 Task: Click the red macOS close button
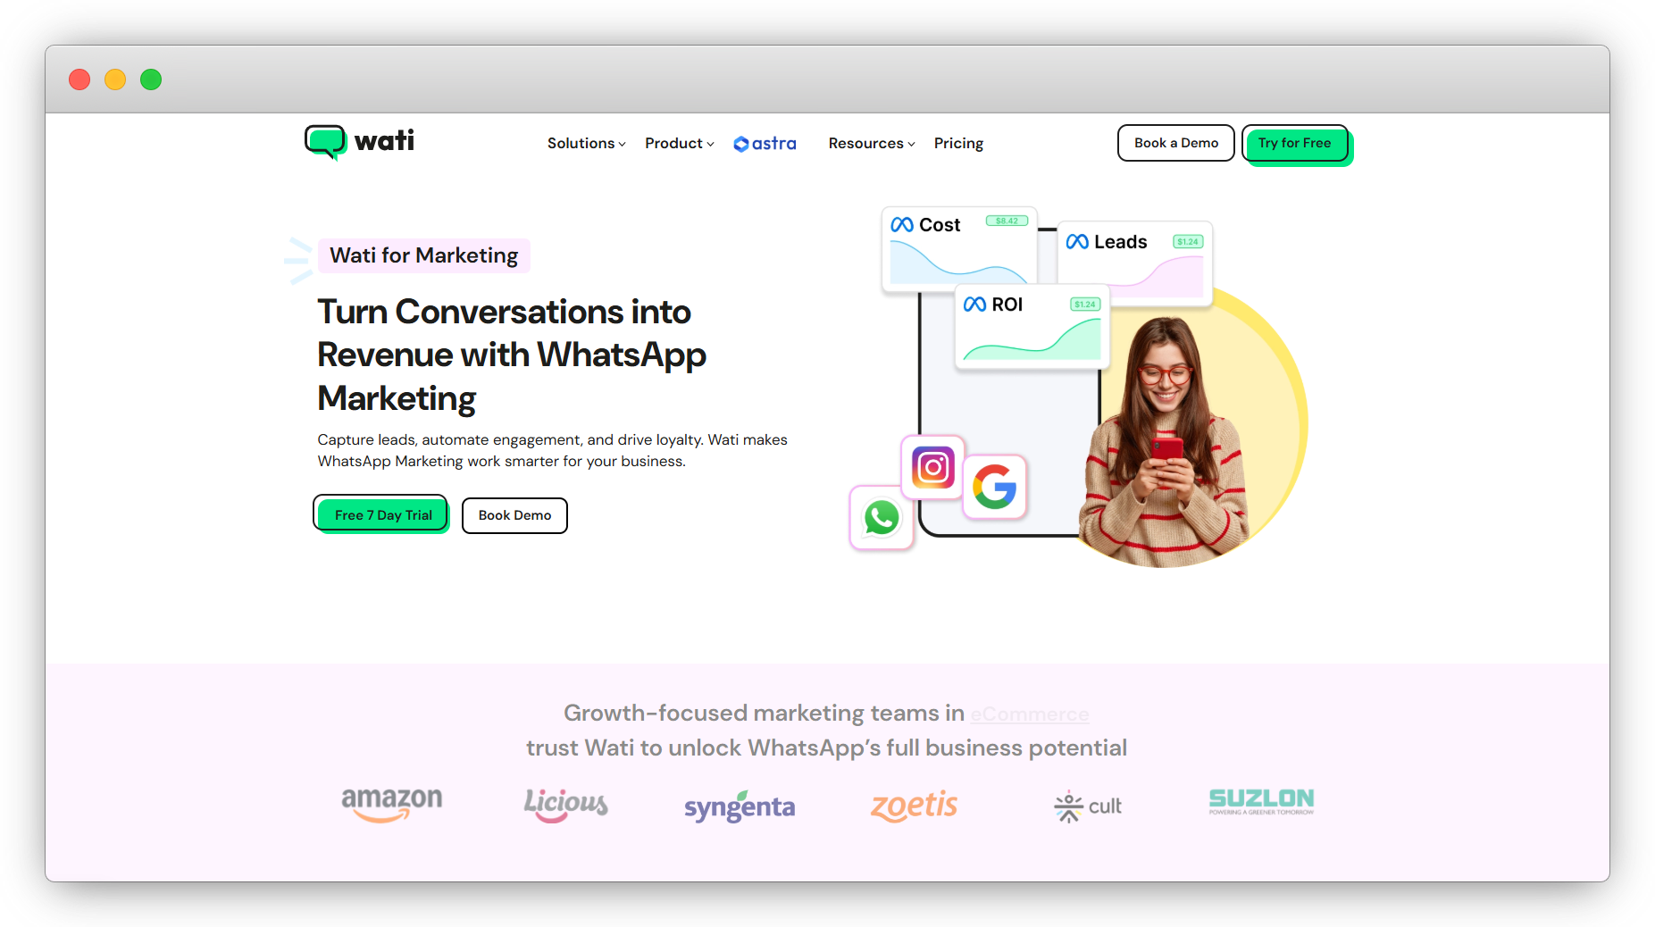tap(79, 79)
